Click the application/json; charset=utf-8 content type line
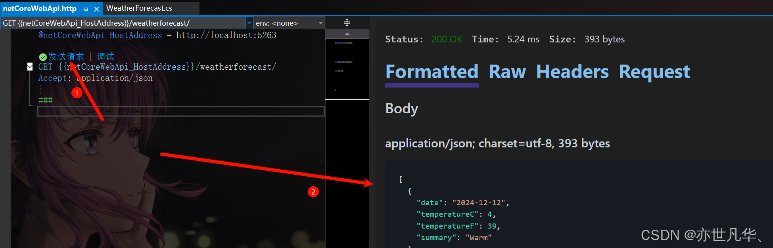773x248 pixels. point(497,143)
